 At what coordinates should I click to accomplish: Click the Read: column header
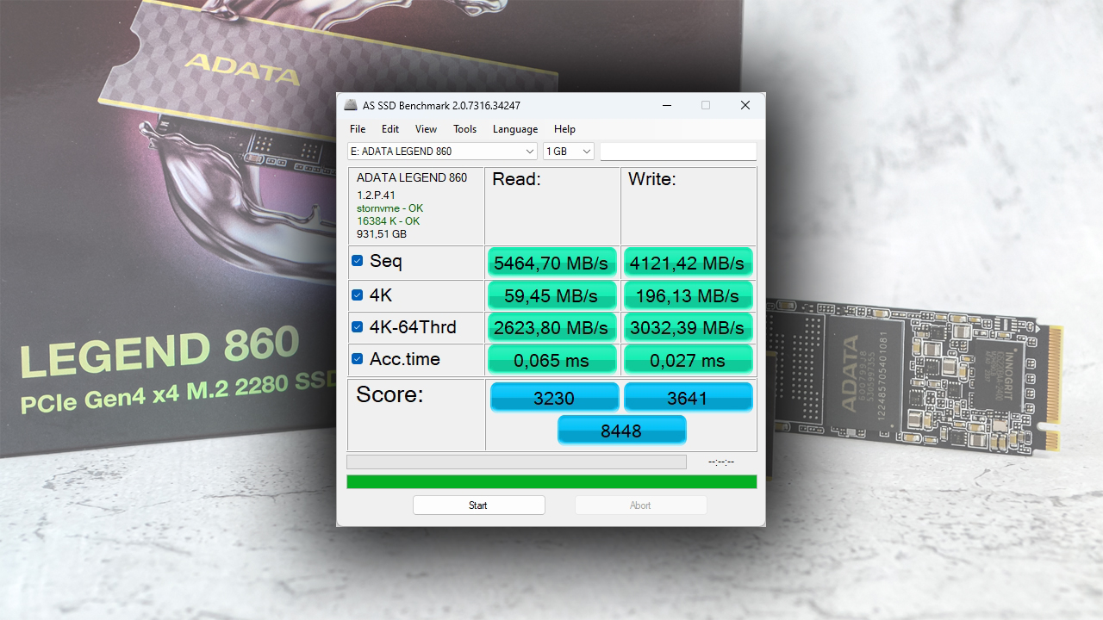tap(516, 179)
